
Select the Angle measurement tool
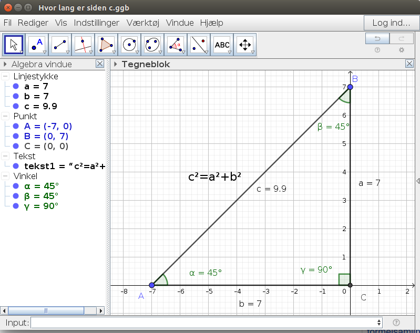pyautogui.click(x=176, y=45)
